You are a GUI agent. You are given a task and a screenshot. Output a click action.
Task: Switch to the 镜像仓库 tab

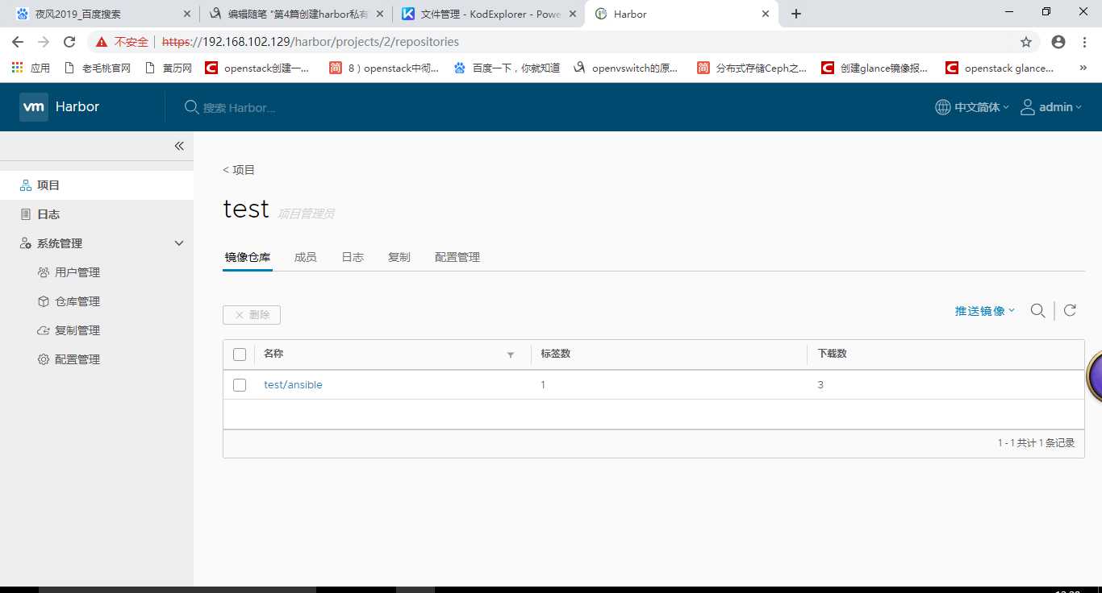coord(248,257)
